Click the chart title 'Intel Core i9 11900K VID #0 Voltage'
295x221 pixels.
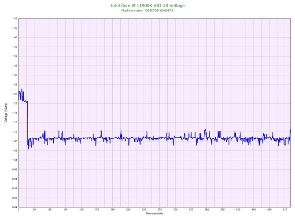tap(147, 6)
